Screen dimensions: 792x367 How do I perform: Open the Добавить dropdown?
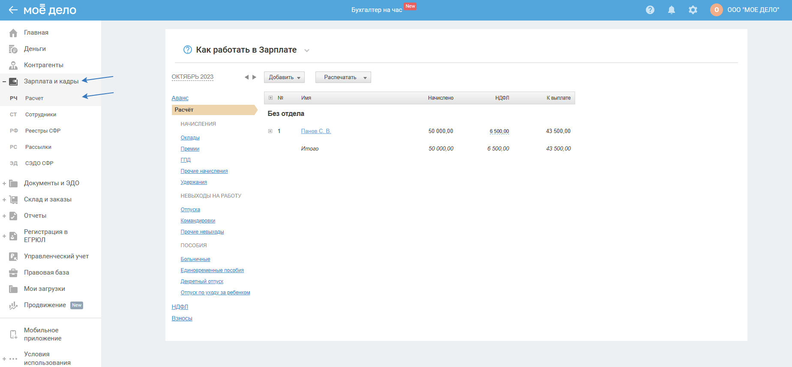(x=284, y=77)
